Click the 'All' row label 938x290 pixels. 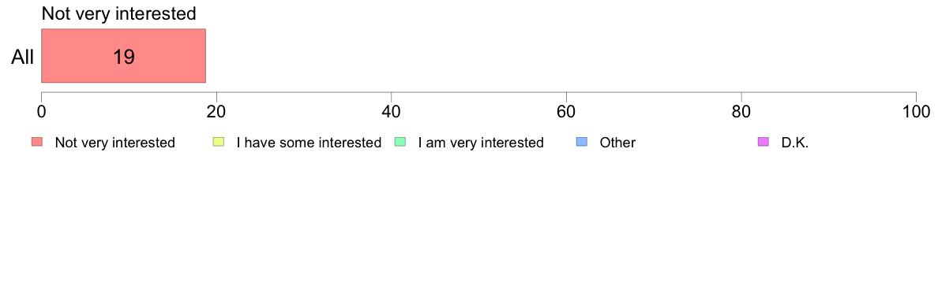click(x=23, y=58)
